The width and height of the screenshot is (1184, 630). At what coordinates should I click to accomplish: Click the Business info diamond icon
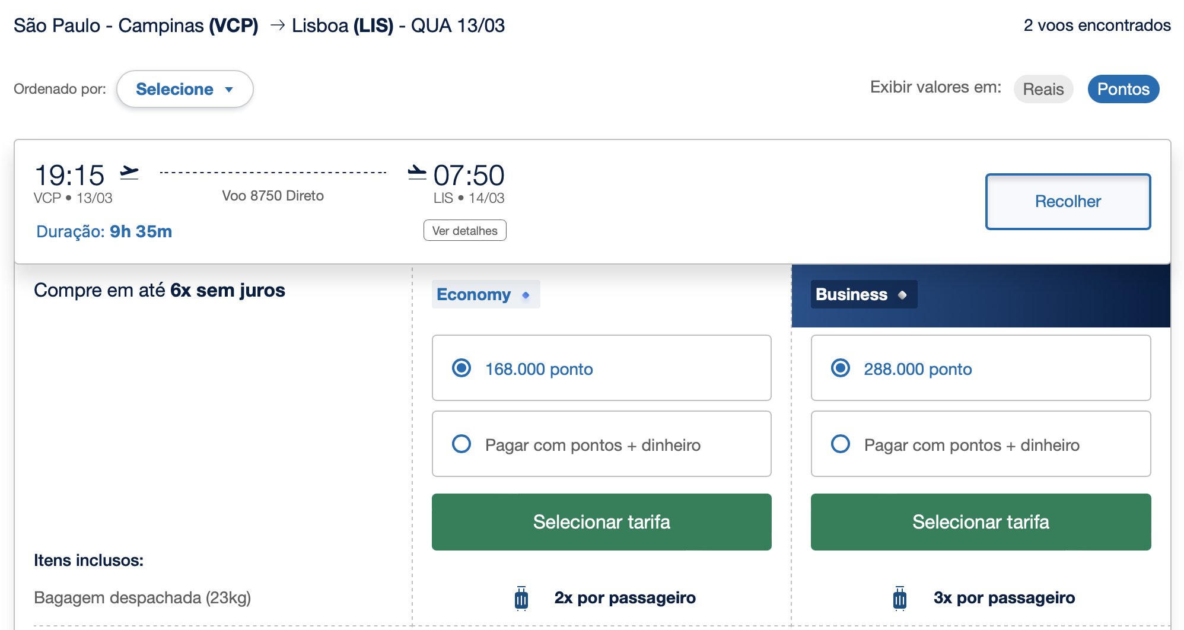tap(902, 295)
